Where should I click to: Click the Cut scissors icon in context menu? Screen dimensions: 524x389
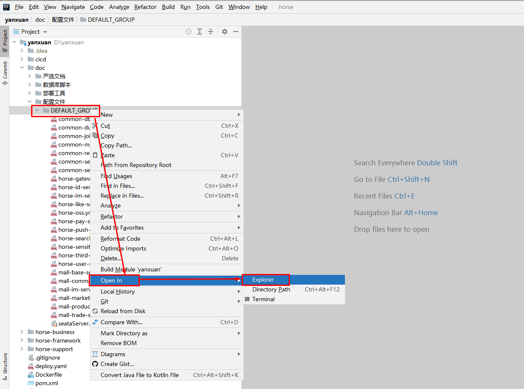[95, 126]
